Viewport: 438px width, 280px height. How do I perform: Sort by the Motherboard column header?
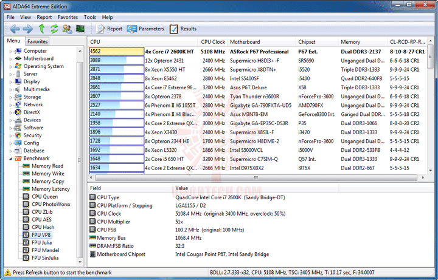pos(261,42)
